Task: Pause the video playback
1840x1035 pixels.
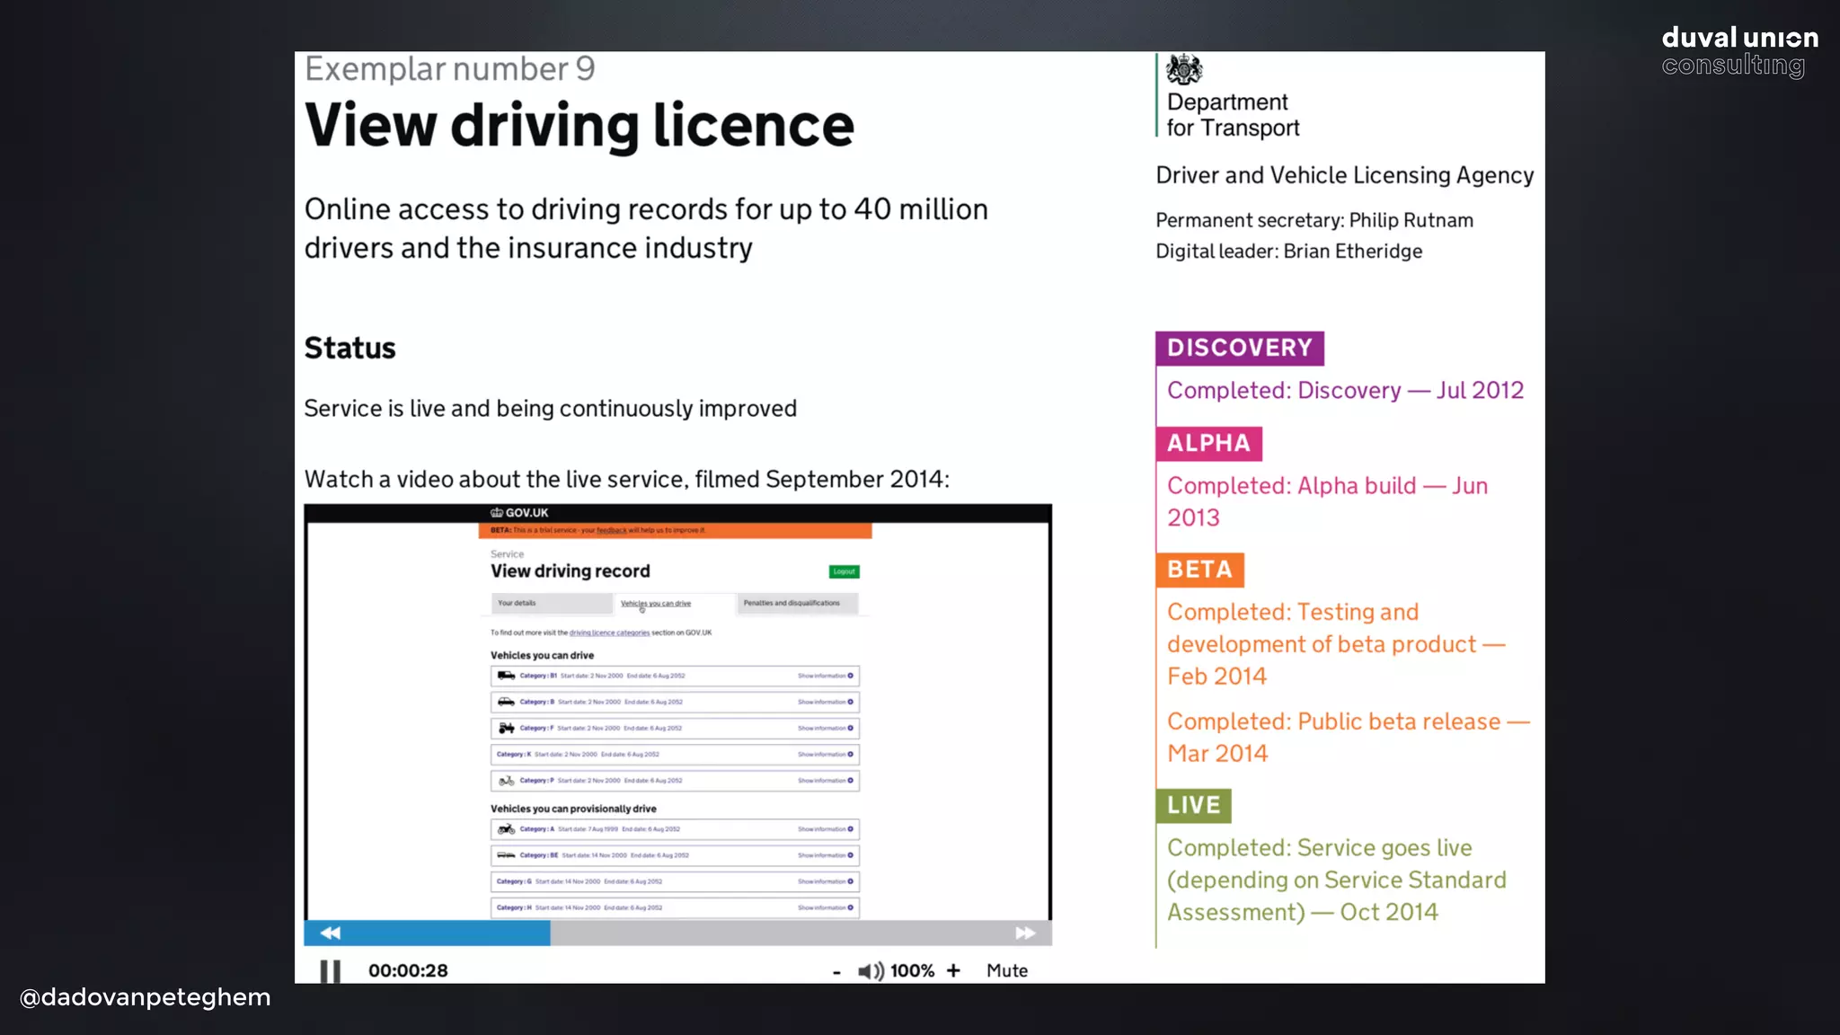Action: [330, 971]
